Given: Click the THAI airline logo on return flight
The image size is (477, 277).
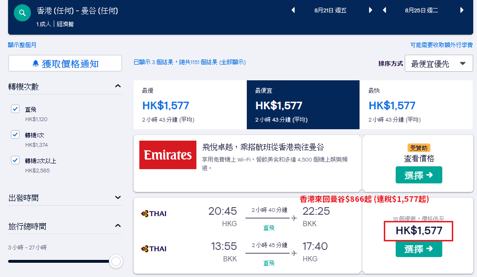Looking at the screenshot, I should (154, 248).
